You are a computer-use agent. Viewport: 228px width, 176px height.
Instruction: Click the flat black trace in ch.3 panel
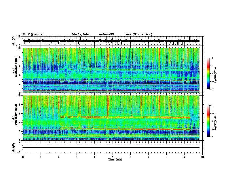111,147
